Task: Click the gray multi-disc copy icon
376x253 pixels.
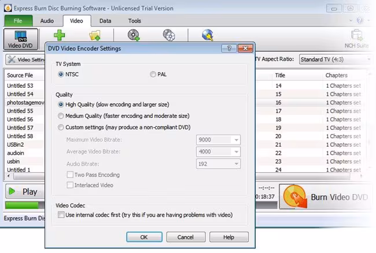Action: (169, 35)
